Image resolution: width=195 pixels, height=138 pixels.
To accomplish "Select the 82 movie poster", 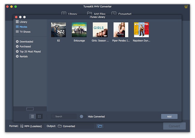I will [58, 30].
